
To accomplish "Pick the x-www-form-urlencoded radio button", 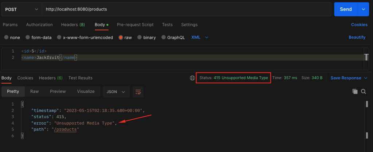I will [x=59, y=37].
